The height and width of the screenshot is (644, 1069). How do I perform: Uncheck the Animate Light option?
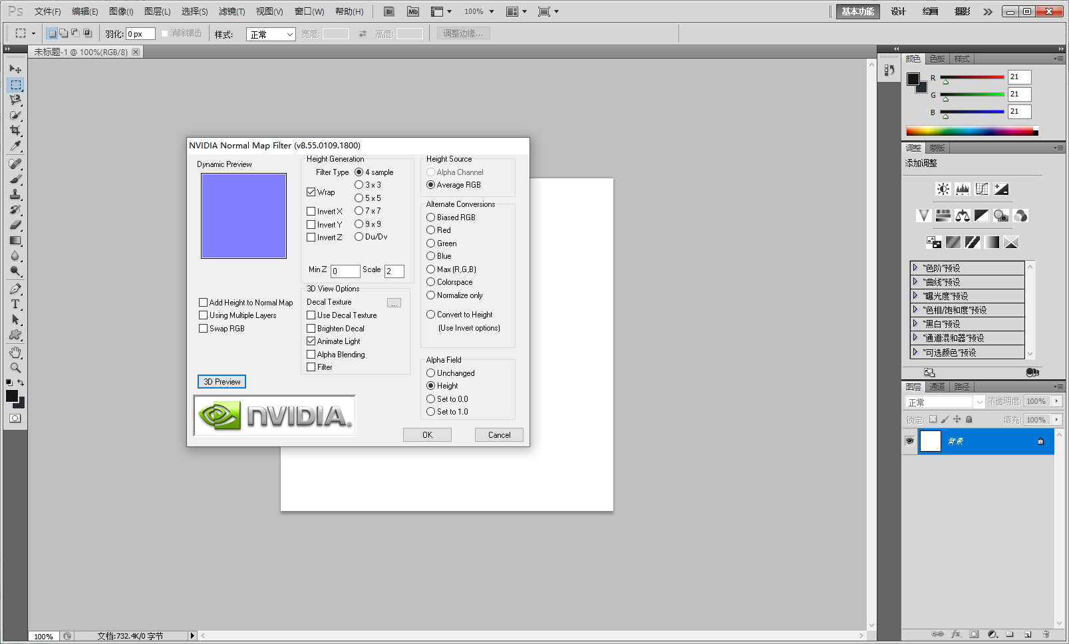pos(311,341)
